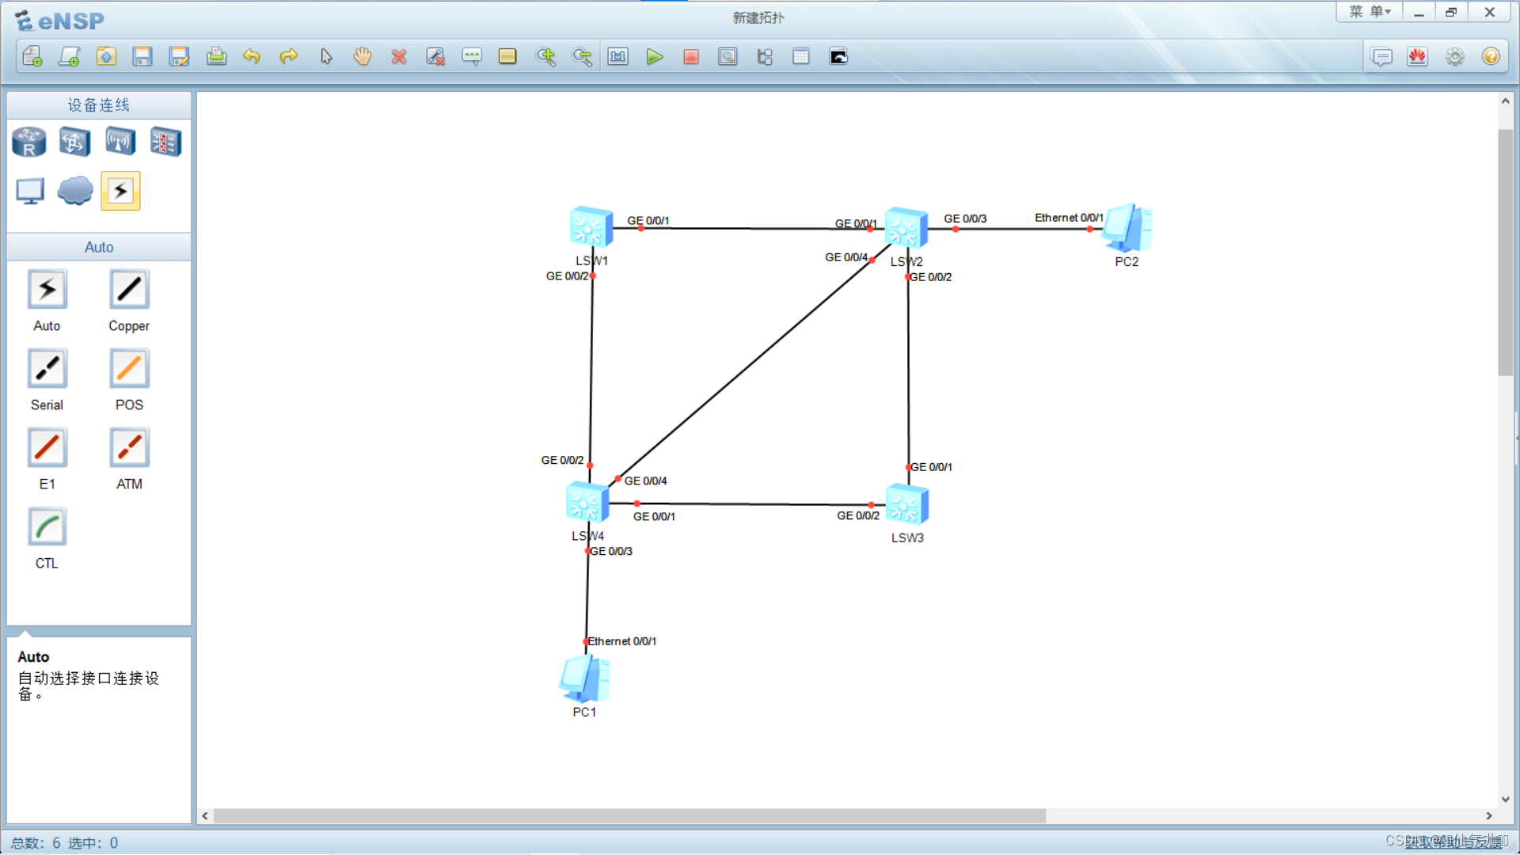Open the settings gear icon
This screenshot has height=855, width=1520.
click(1454, 56)
